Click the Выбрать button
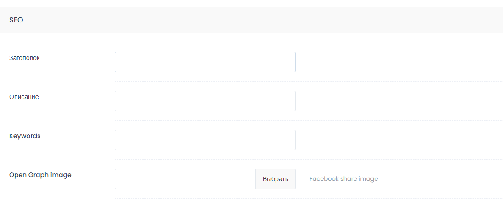503x217 pixels. (x=275, y=179)
